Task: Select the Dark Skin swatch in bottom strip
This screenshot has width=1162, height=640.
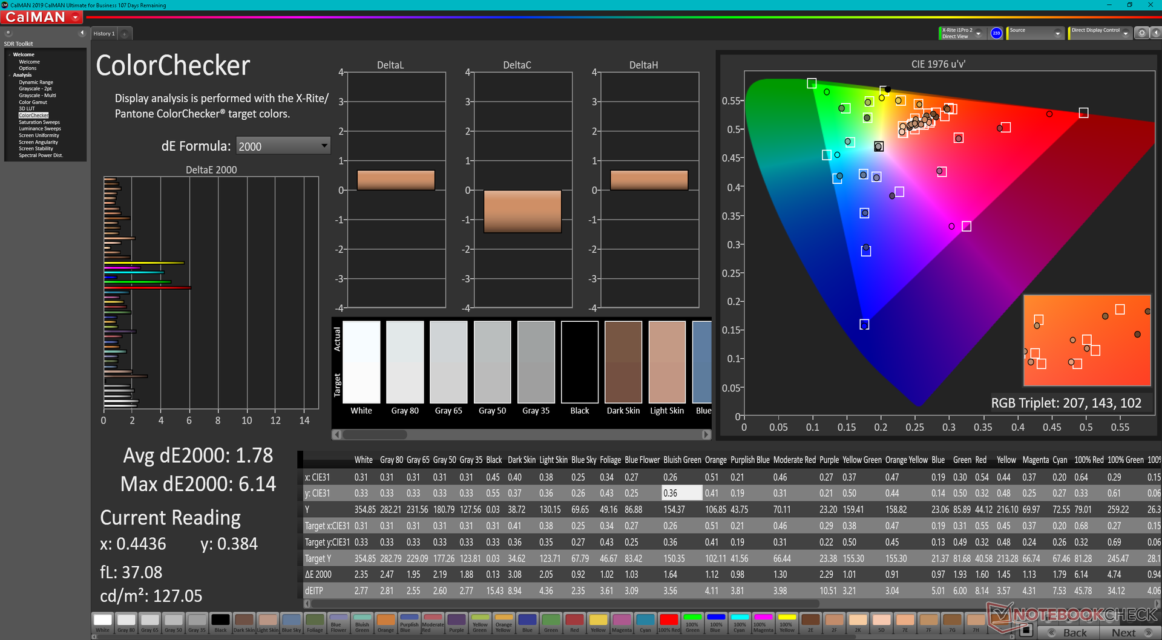Action: click(244, 622)
